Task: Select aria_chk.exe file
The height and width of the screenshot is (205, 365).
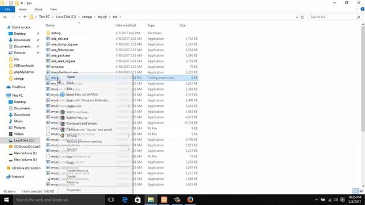Action: coord(60,39)
